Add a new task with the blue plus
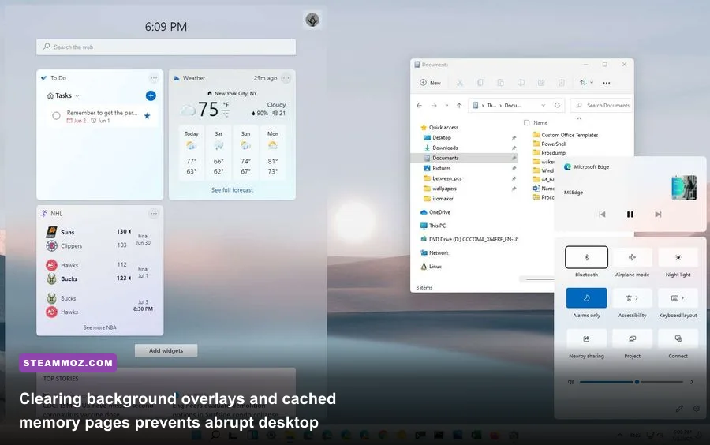The height and width of the screenshot is (445, 710). (151, 95)
